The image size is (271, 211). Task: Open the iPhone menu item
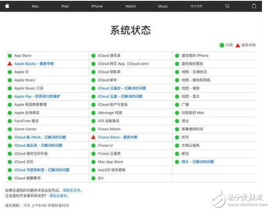point(97,6)
